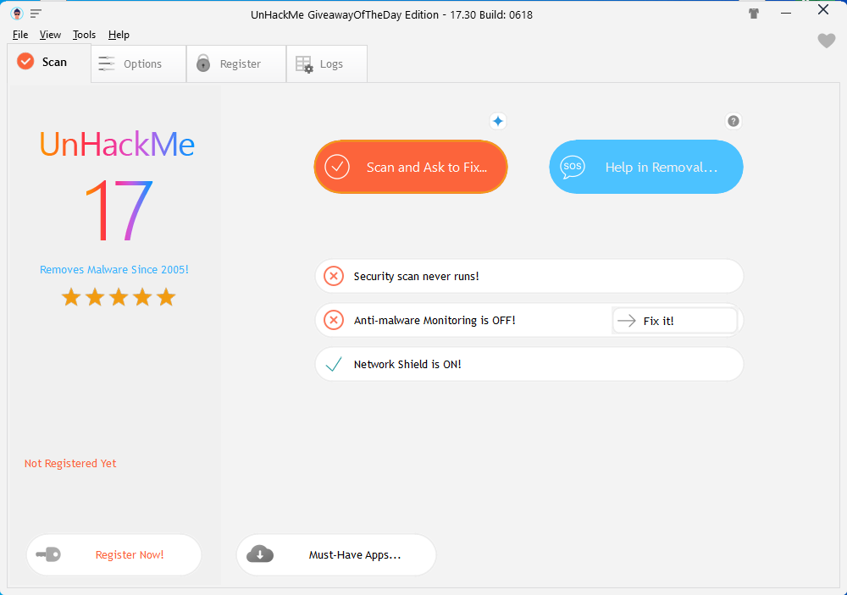Click the UnHackMe avatar icon in title bar
The image size is (847, 595).
tap(17, 13)
